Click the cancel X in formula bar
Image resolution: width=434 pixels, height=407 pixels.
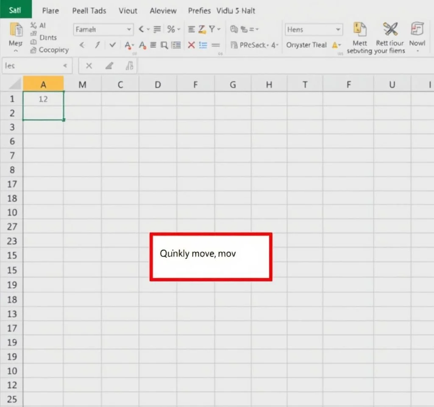pos(89,66)
